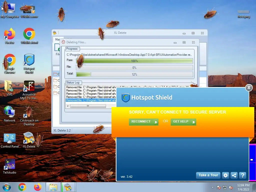Click the Hotspot Shield share icon

coord(234,175)
